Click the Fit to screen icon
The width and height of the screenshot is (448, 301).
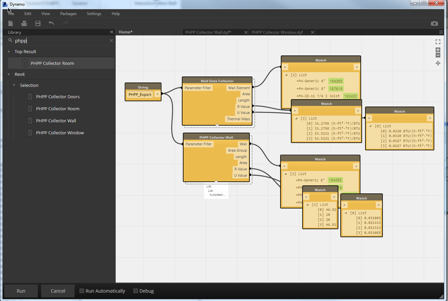pyautogui.click(x=438, y=42)
